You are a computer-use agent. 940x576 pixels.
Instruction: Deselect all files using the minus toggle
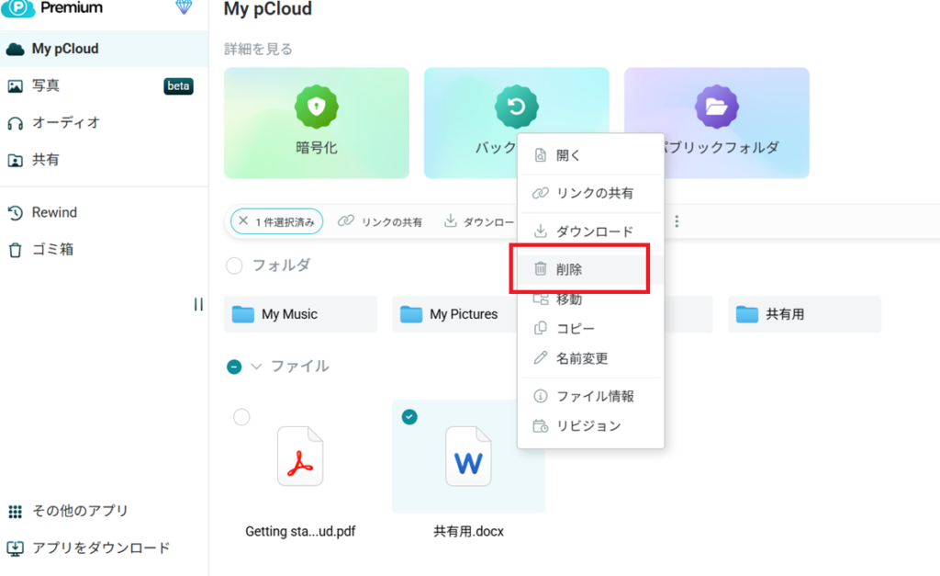pos(234,367)
